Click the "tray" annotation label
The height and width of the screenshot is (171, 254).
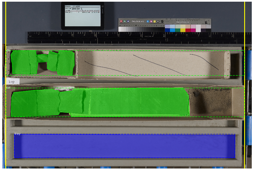tap(17, 134)
